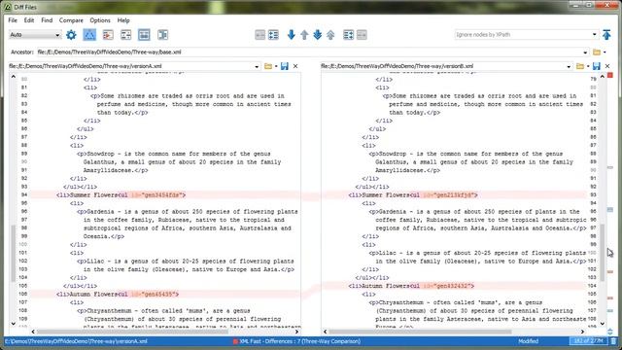Click the Modified label in status bar
This screenshot has width=622, height=350.
529,341
